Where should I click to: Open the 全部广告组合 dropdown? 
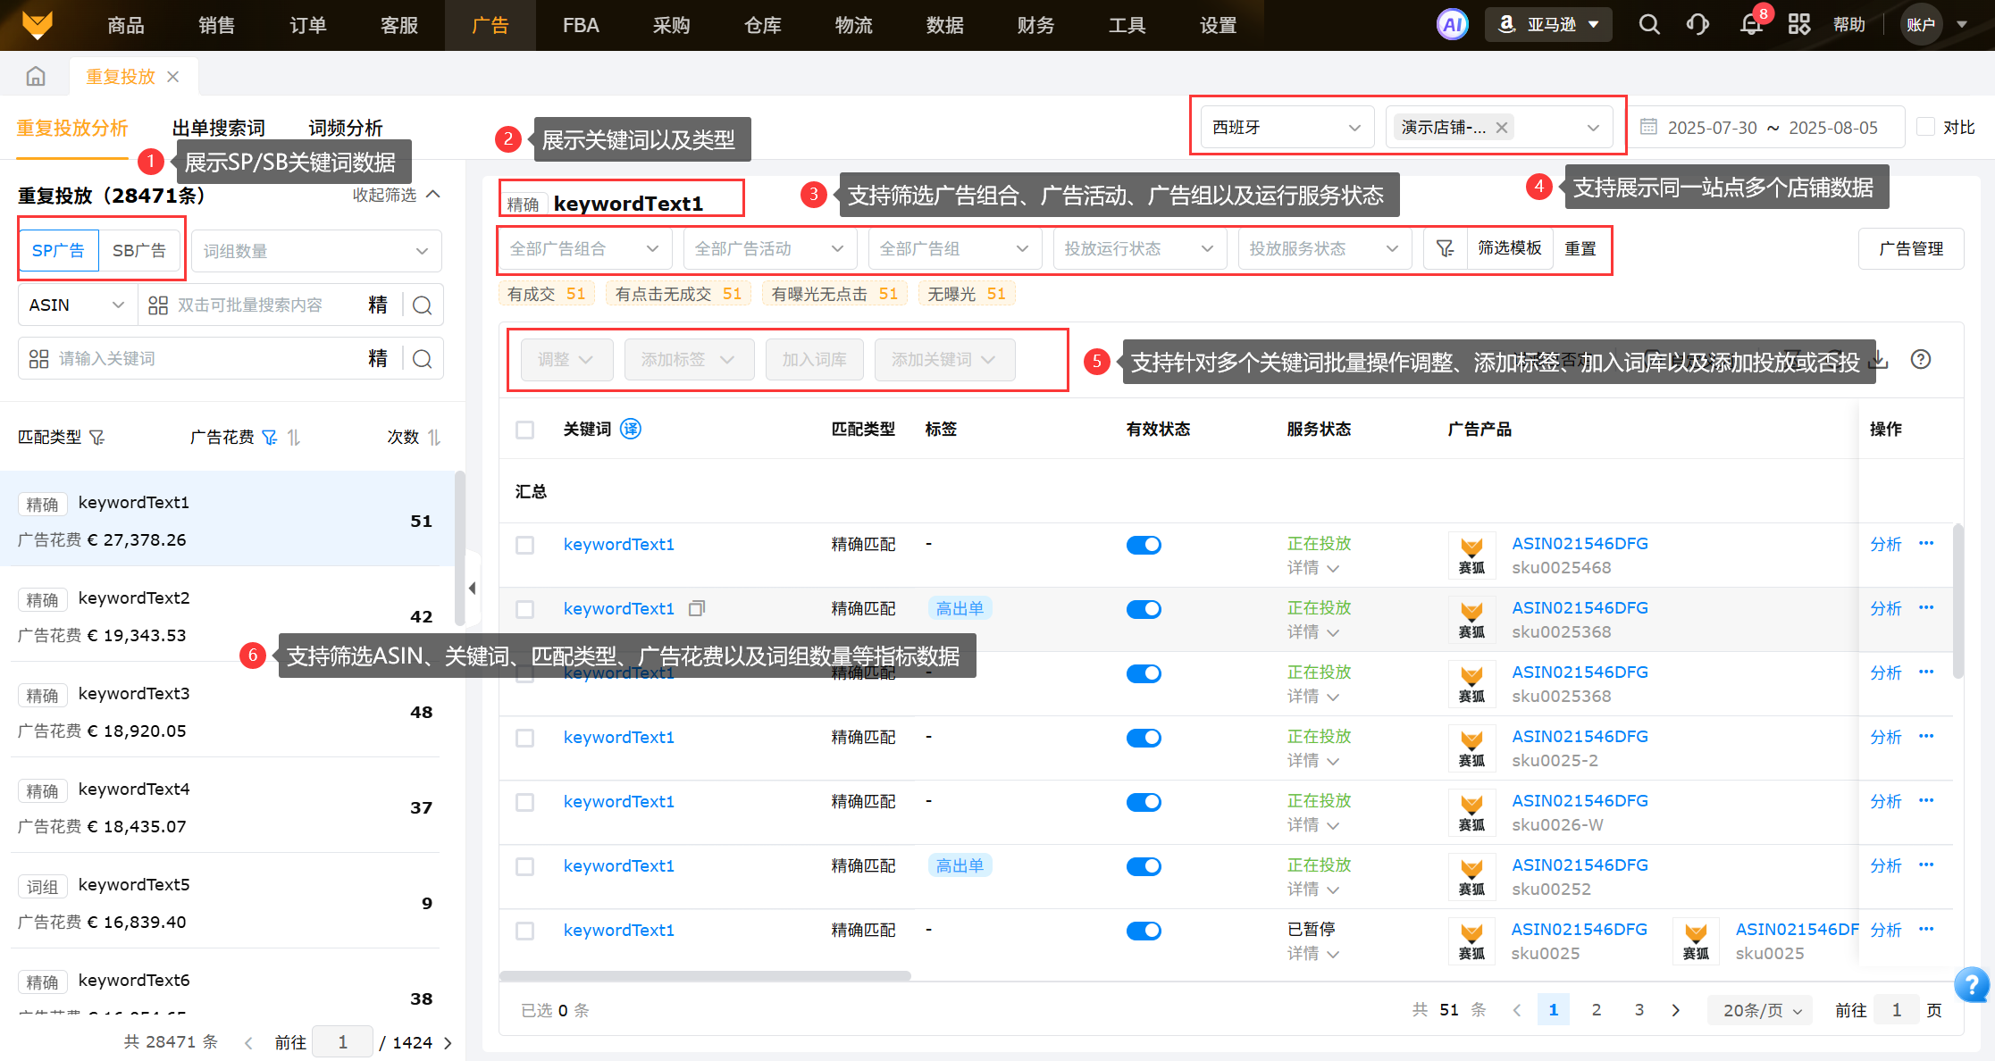(x=584, y=249)
